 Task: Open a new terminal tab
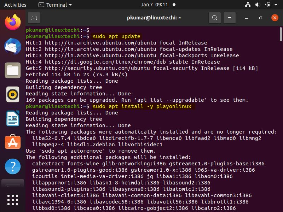[34, 17]
